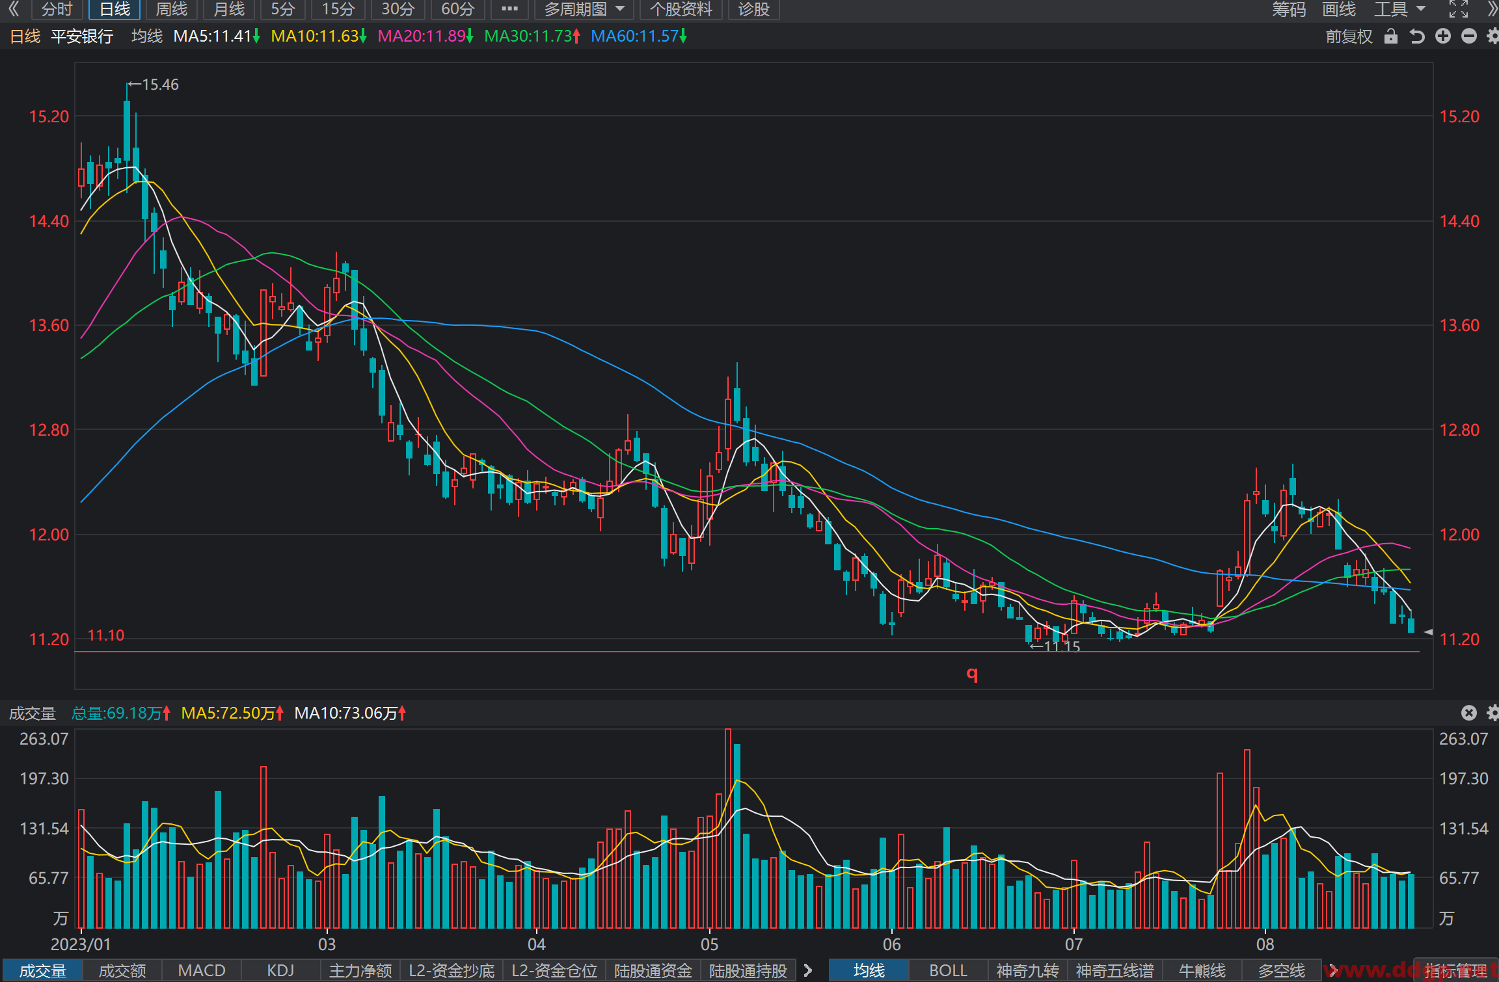This screenshot has height=982, width=1499.
Task: Select MACD sub-indicator tab
Action: tap(202, 970)
